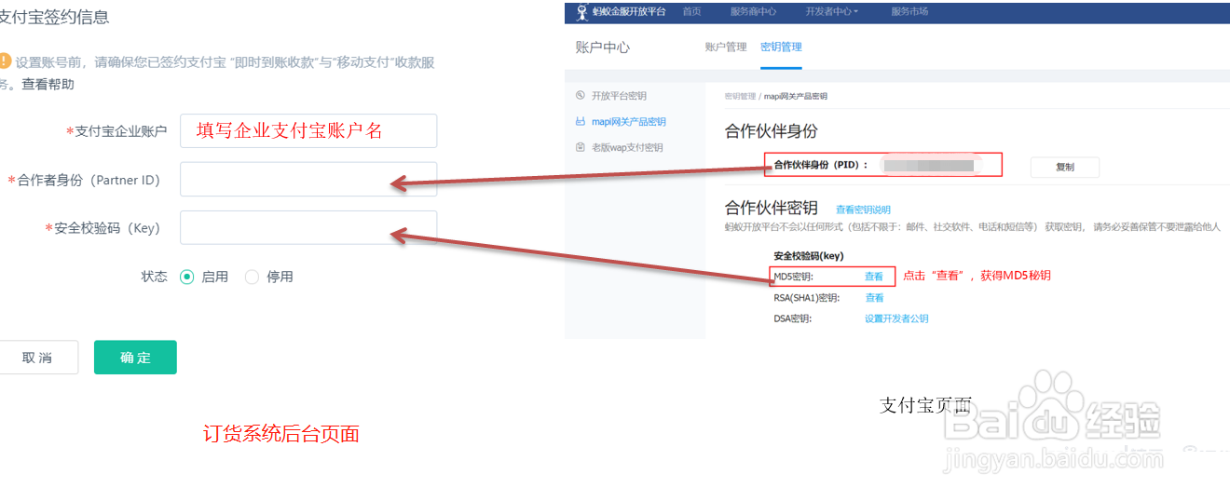The height and width of the screenshot is (501, 1230).
Task: Click 查看 next to MD5密钥
Action: coord(874,277)
